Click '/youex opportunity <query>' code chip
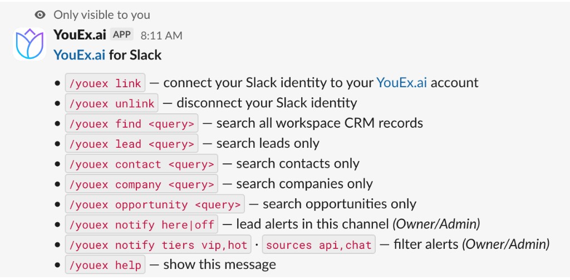 click(x=155, y=204)
